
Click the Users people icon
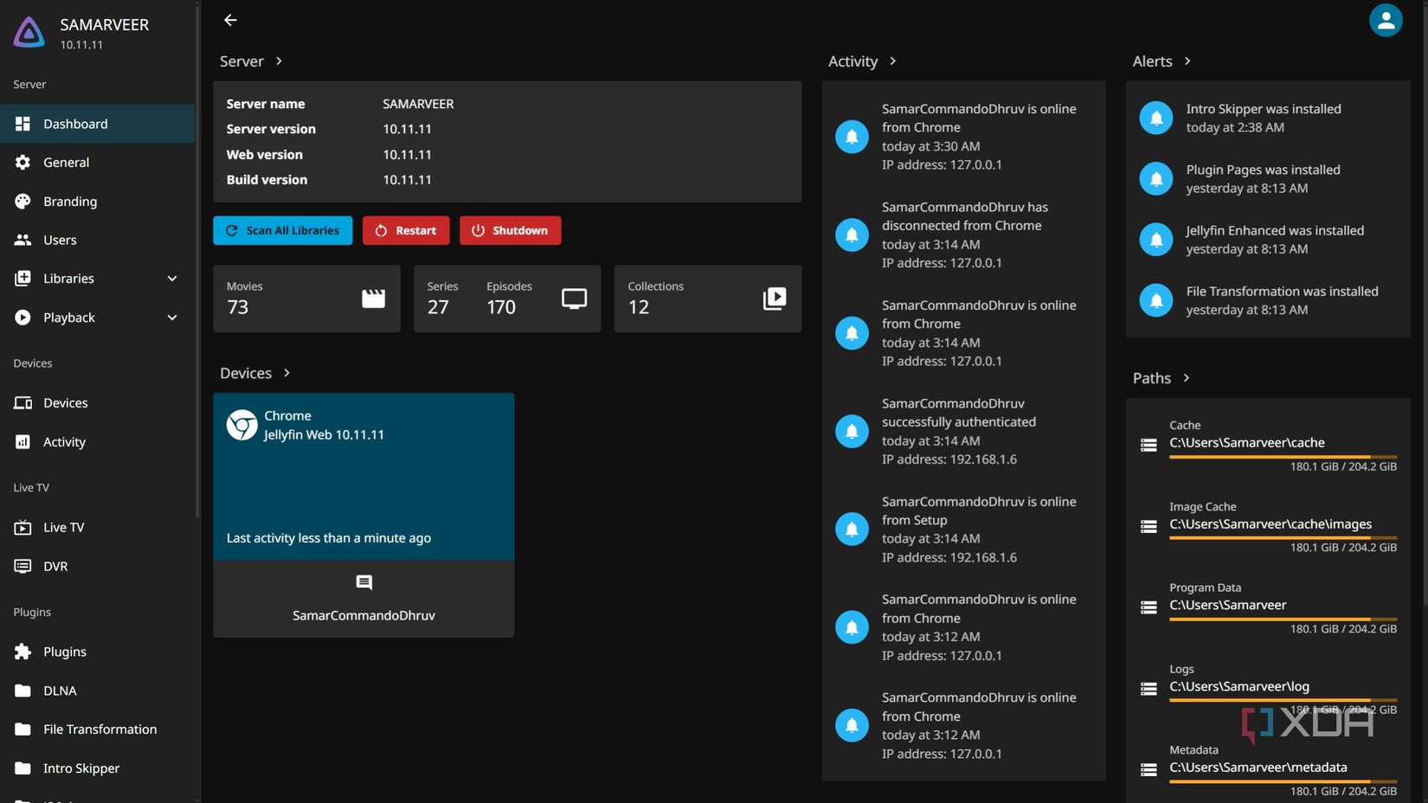23,240
